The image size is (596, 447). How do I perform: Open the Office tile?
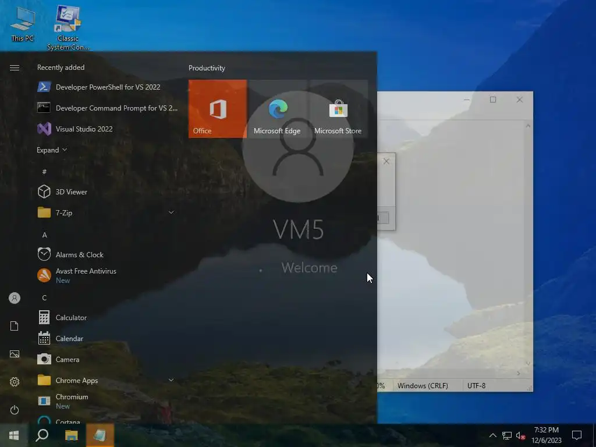coord(218,109)
